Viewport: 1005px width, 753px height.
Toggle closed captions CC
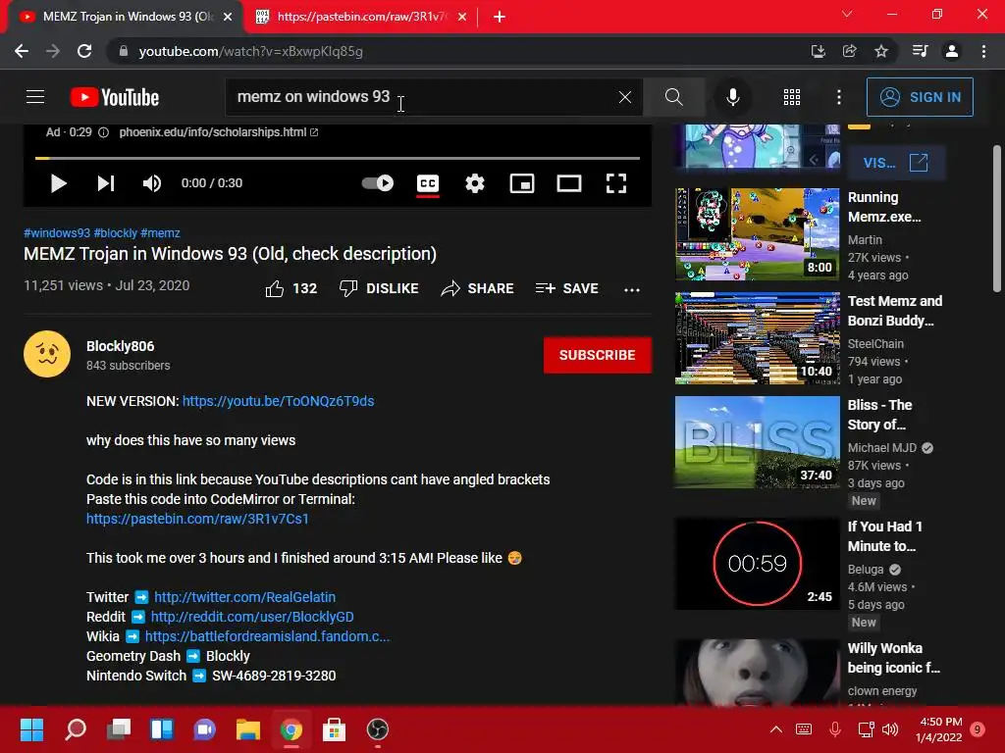pos(428,183)
